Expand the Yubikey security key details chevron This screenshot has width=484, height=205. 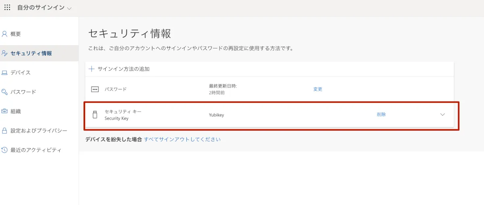click(442, 114)
